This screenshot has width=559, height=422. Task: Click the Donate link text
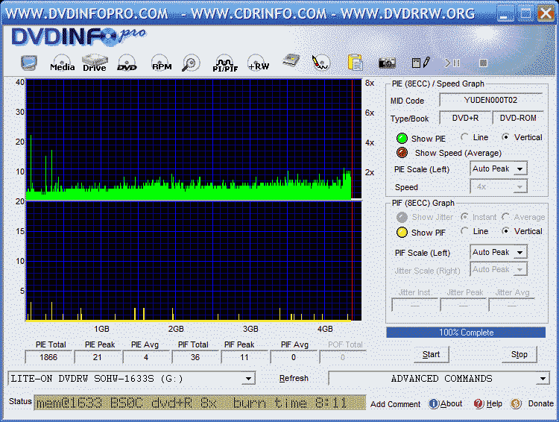coord(540,403)
